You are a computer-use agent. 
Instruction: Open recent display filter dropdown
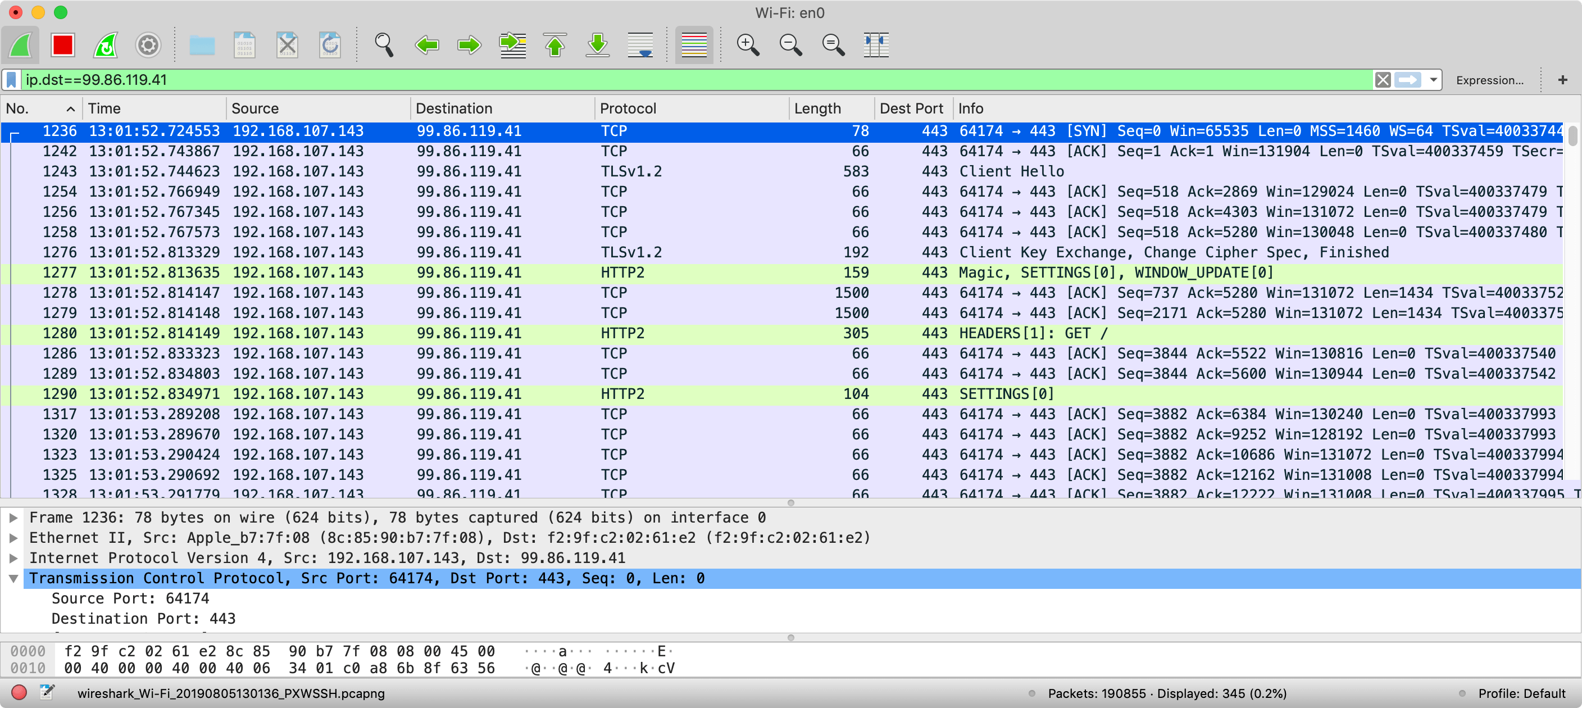pyautogui.click(x=1433, y=80)
